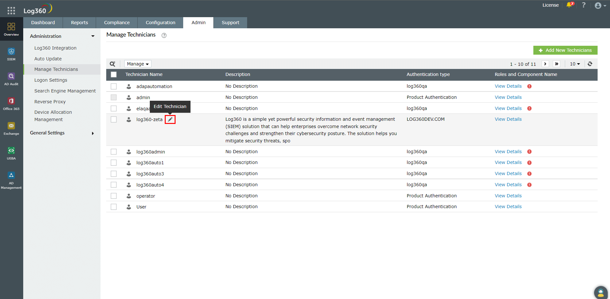610x299 pixels.
Task: Go to next page of technicians
Action: (545, 64)
